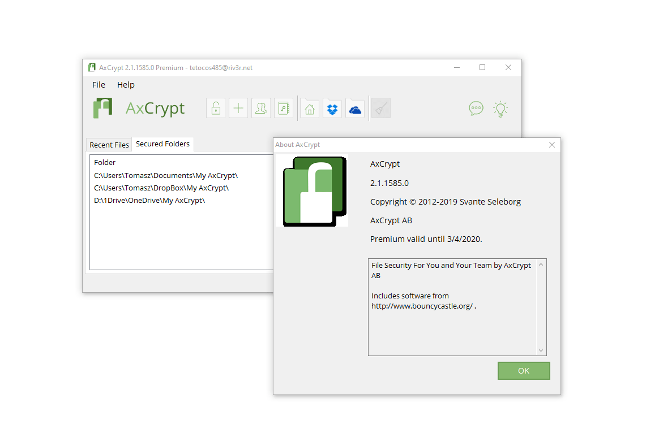The height and width of the screenshot is (438, 659).
Task: Open the File menu
Action: coord(99,85)
